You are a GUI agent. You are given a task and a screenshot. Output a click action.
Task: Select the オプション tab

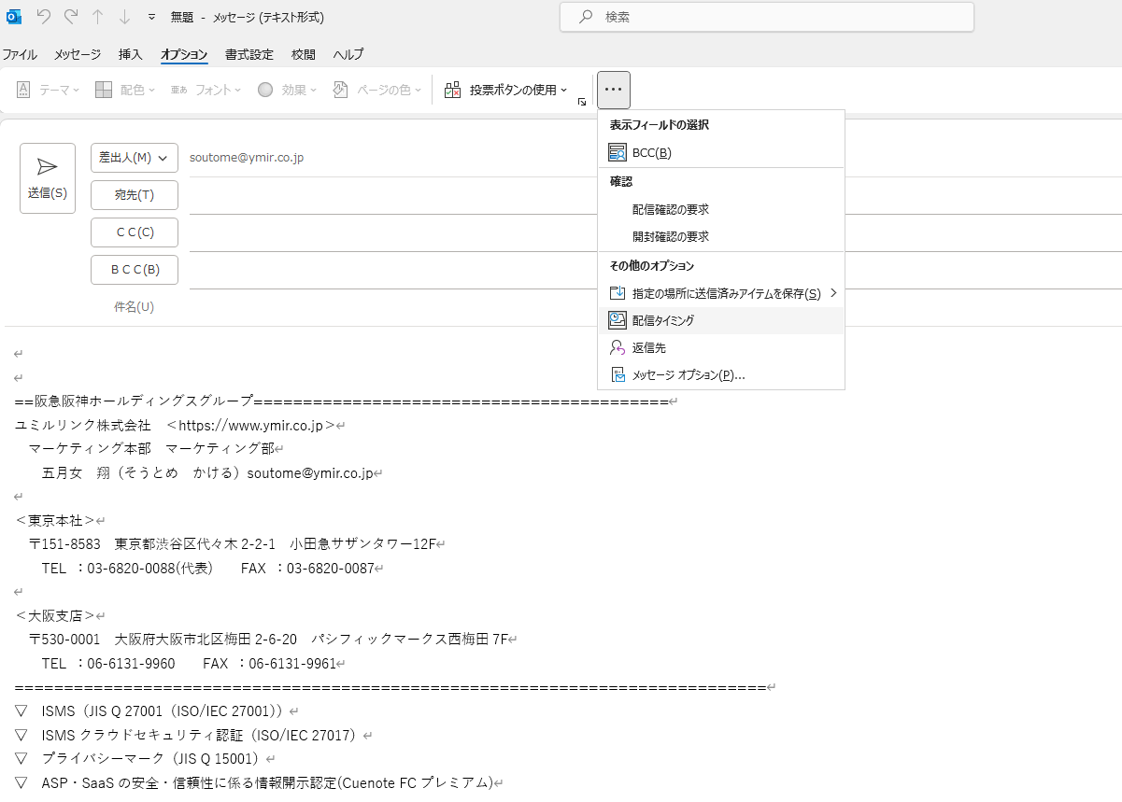184,54
